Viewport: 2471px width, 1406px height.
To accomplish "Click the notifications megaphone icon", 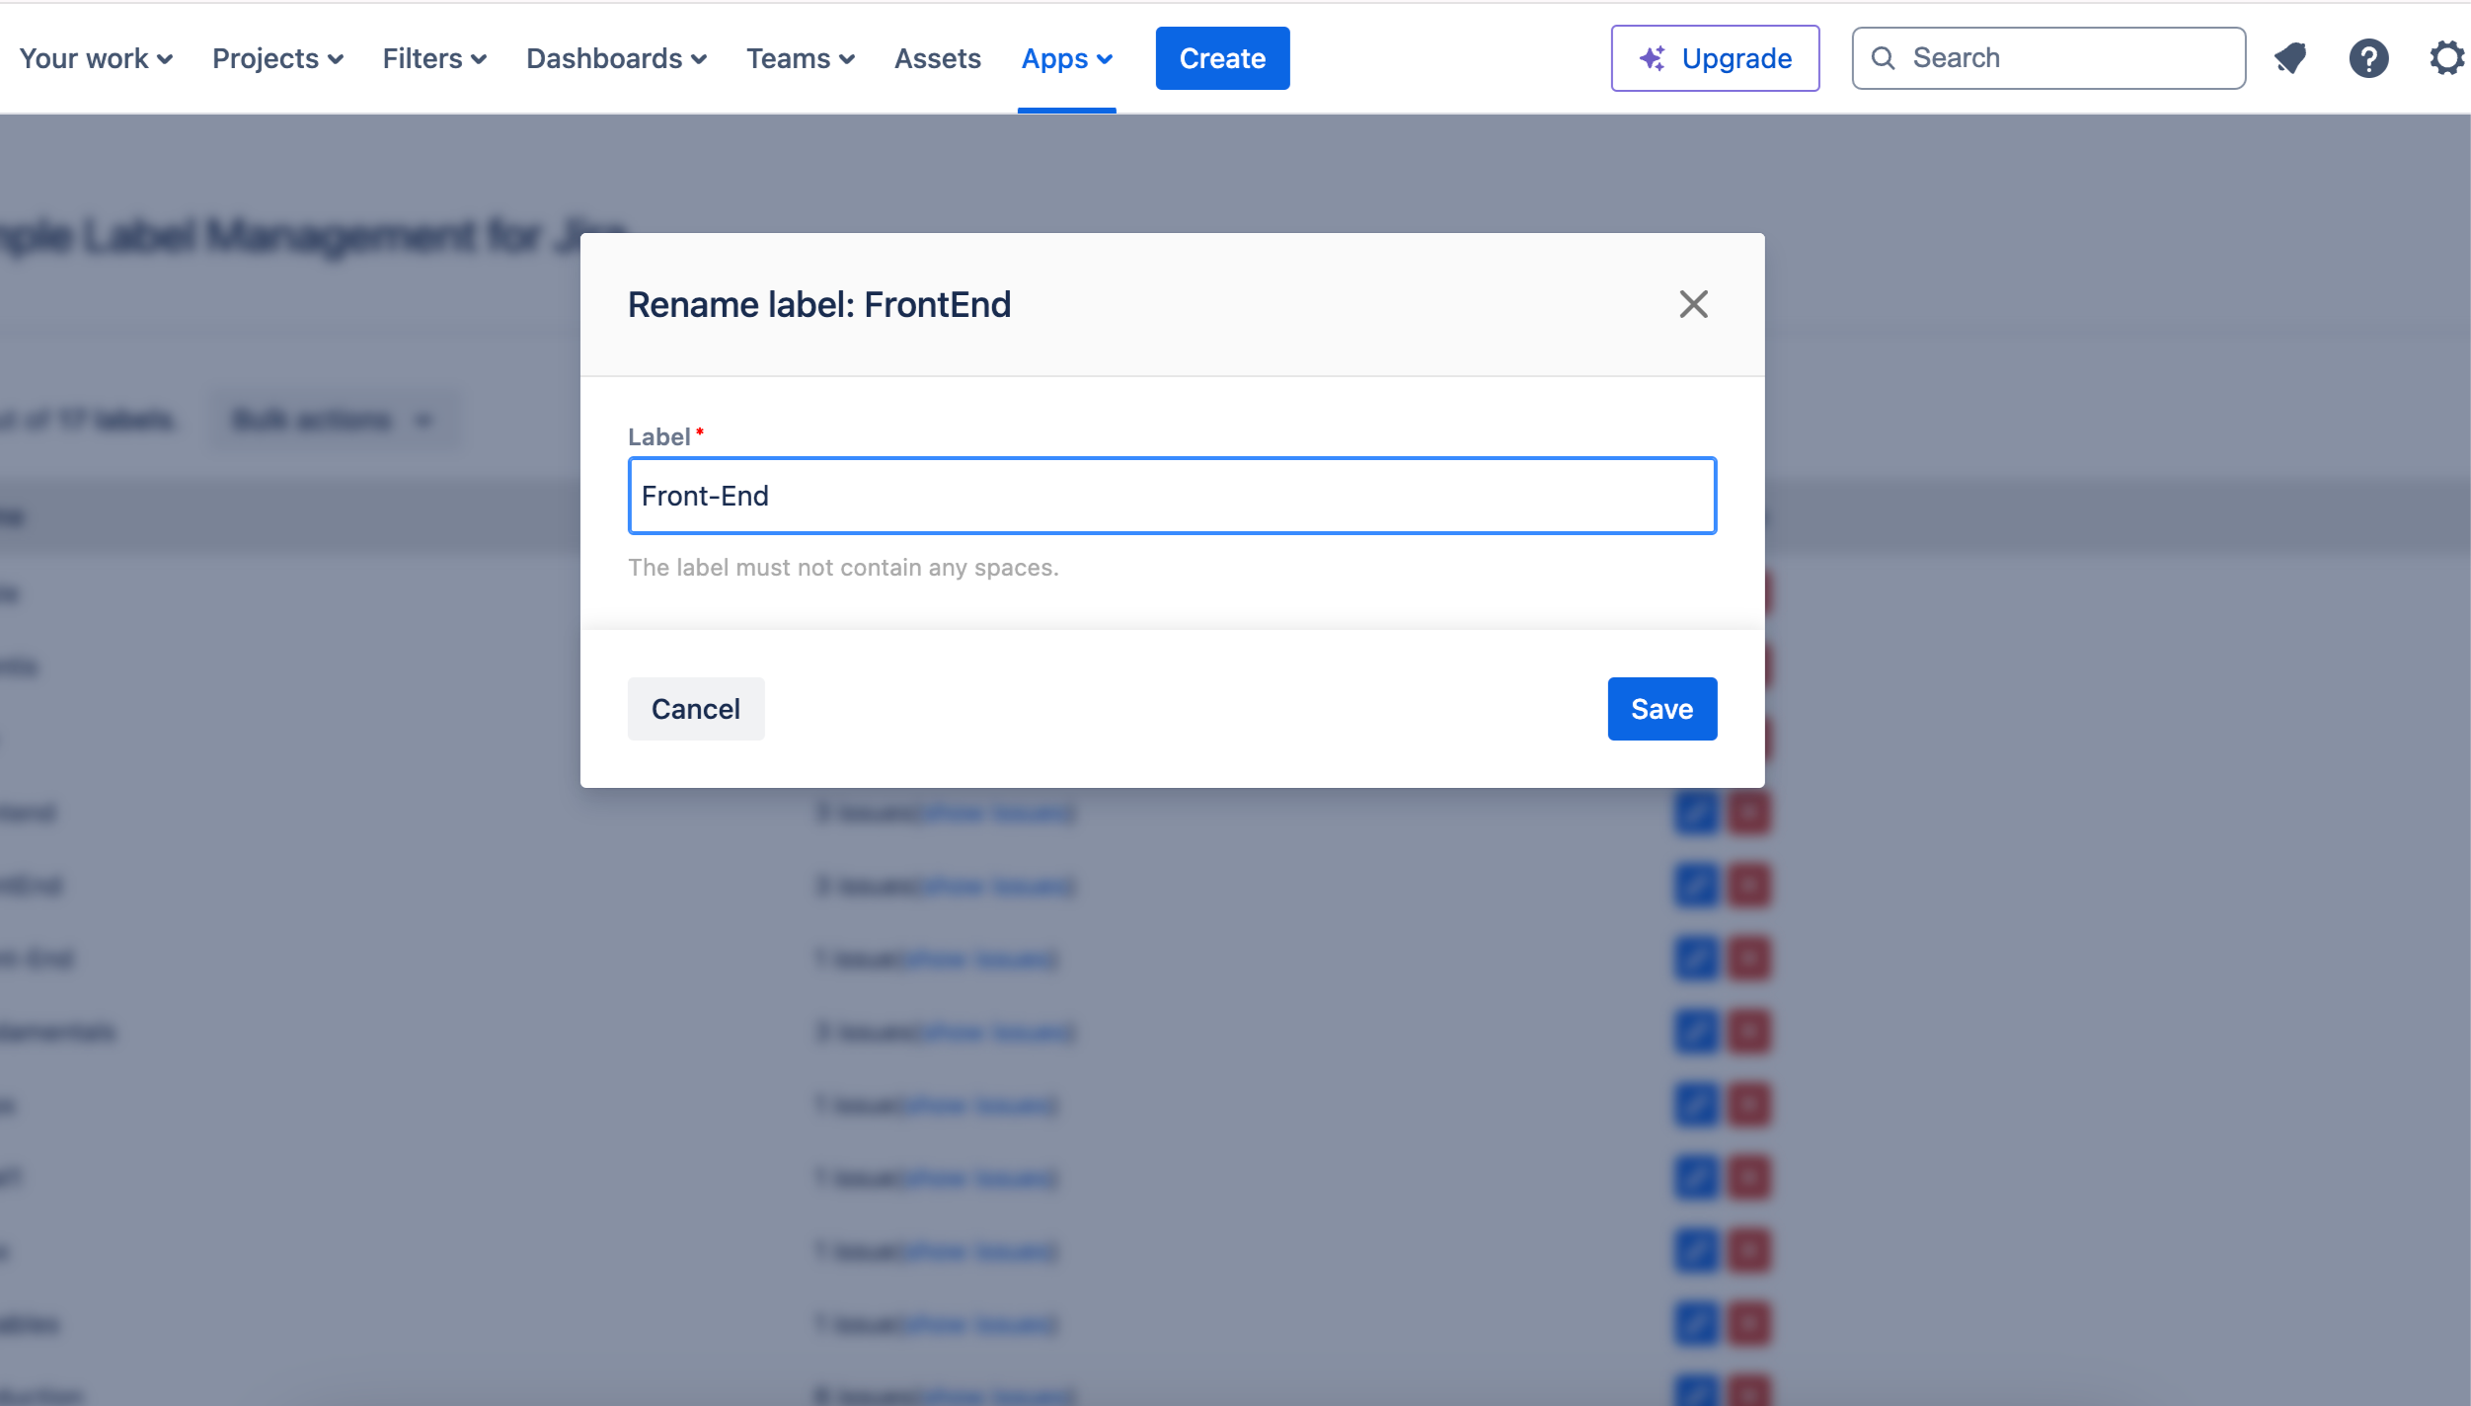I will (2290, 58).
